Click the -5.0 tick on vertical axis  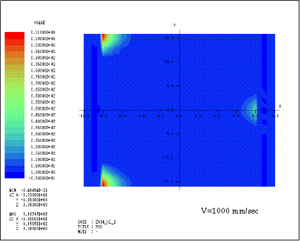coord(169,134)
